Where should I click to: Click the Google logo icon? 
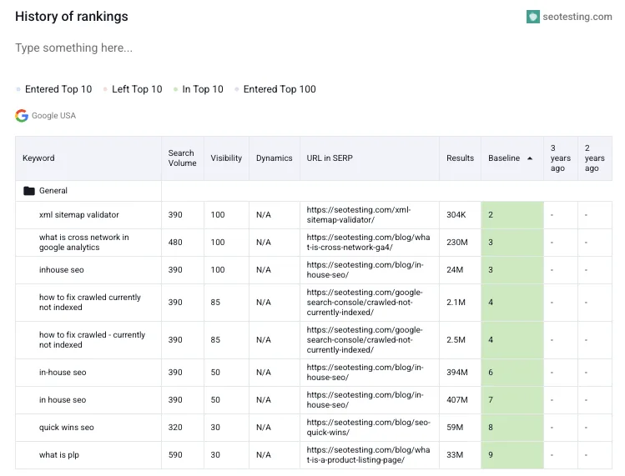click(x=22, y=116)
